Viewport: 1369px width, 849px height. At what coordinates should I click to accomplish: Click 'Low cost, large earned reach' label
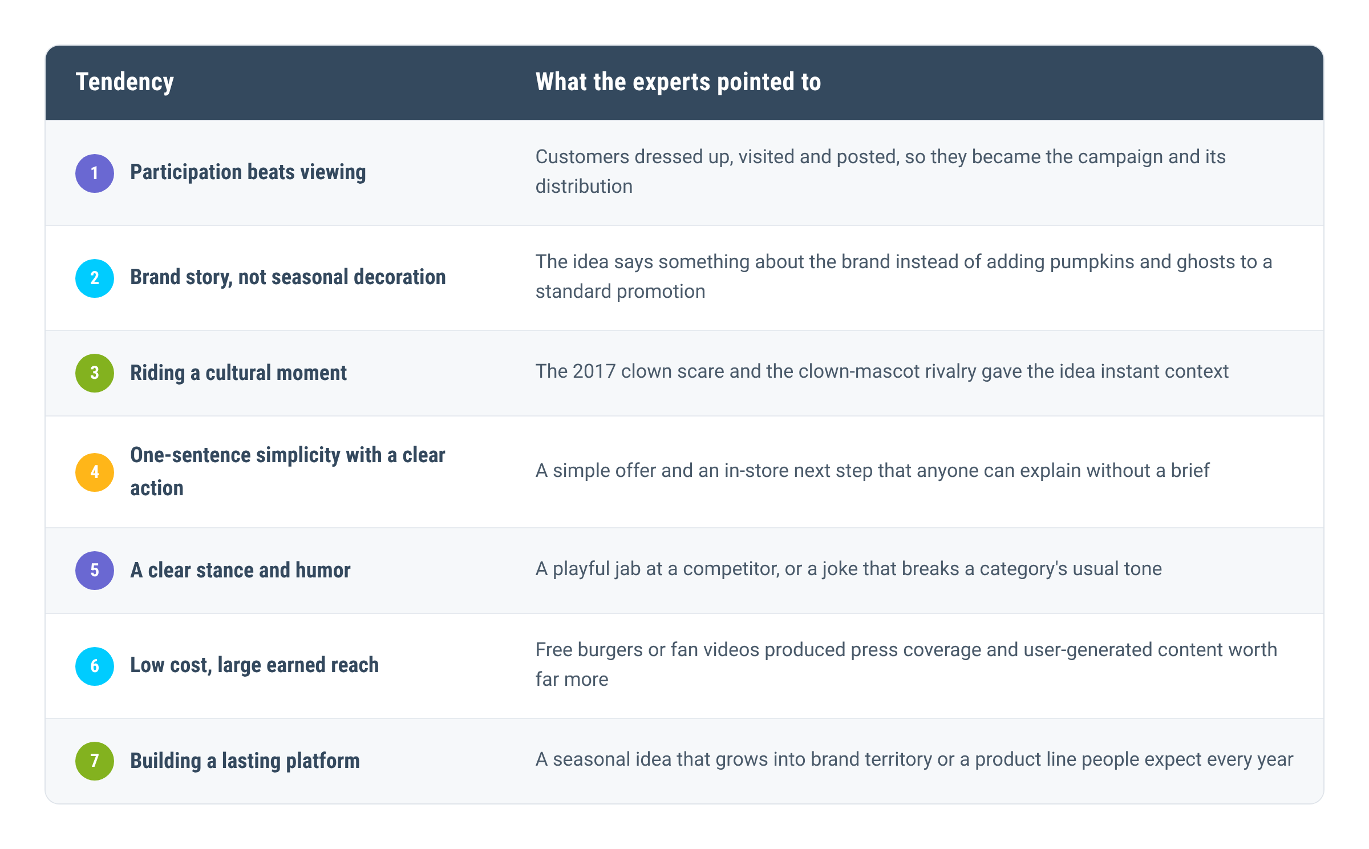(254, 665)
